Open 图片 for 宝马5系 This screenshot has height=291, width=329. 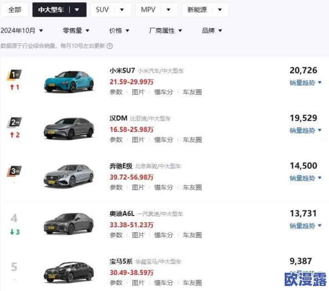point(138,283)
